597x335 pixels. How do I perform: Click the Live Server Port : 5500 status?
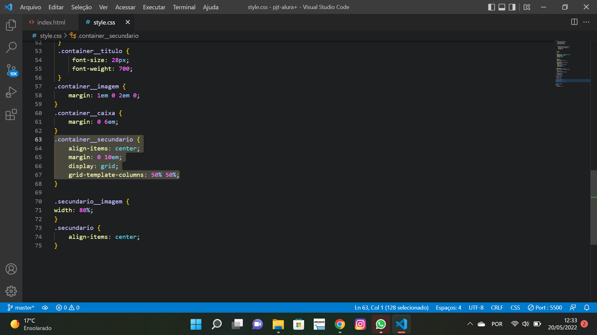coord(545,307)
